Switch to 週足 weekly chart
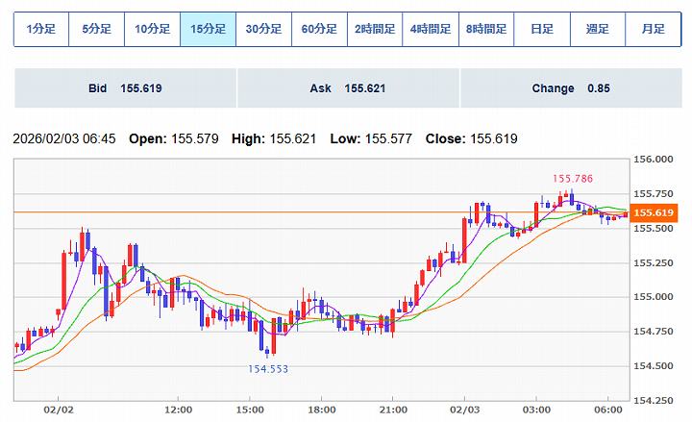This screenshot has height=422, width=692. pos(598,29)
